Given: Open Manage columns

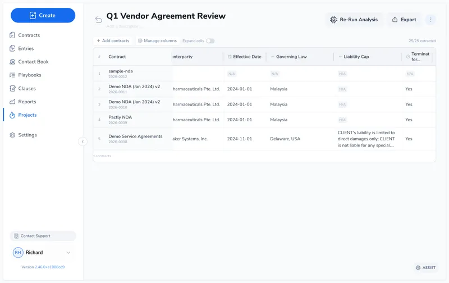Looking at the screenshot, I should pos(157,40).
